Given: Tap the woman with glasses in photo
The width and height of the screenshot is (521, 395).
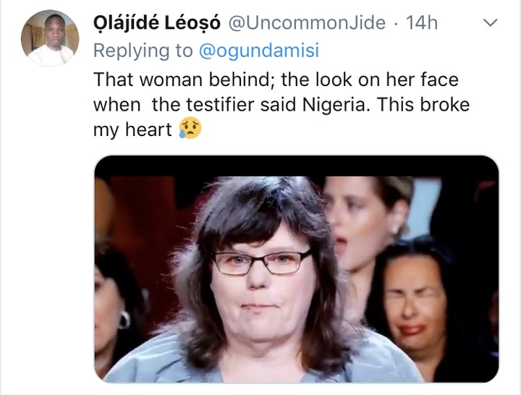Looking at the screenshot, I should pos(262,282).
